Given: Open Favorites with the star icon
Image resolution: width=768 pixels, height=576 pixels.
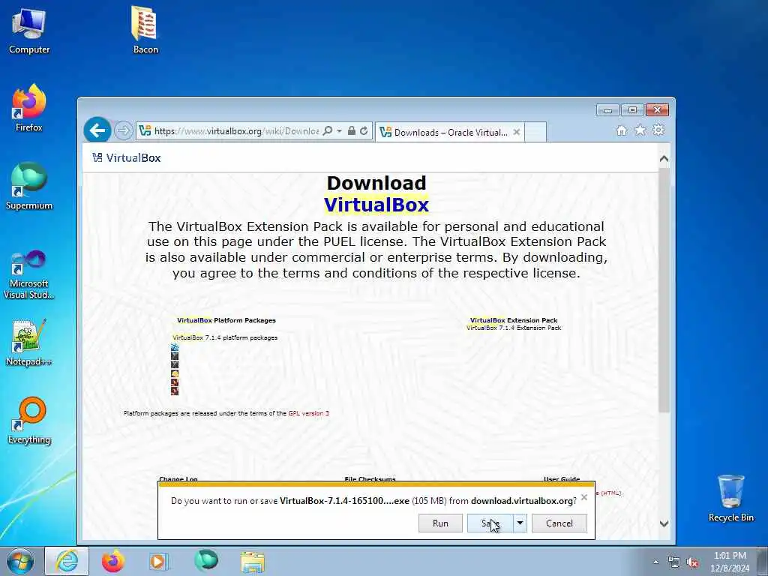Looking at the screenshot, I should (640, 130).
